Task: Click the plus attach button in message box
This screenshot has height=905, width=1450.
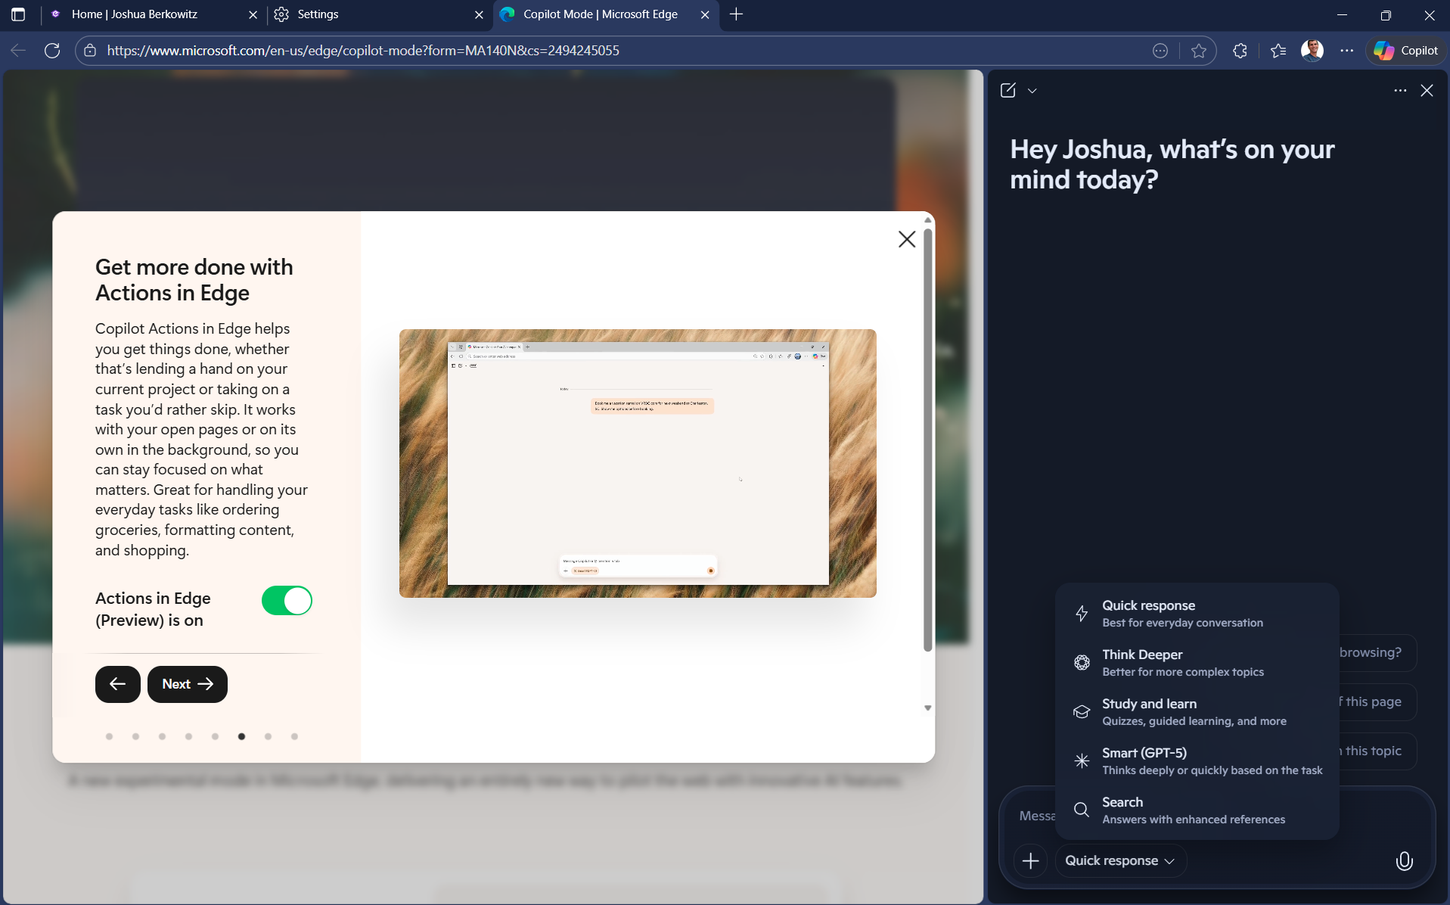Action: [1030, 861]
